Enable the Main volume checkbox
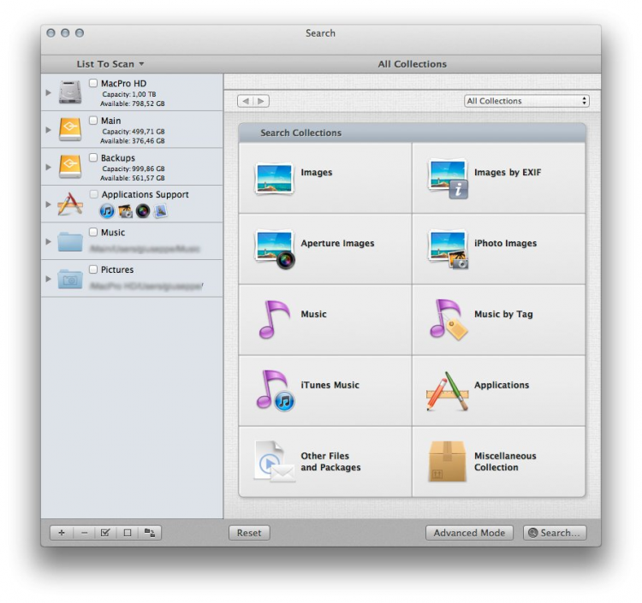 click(x=93, y=121)
